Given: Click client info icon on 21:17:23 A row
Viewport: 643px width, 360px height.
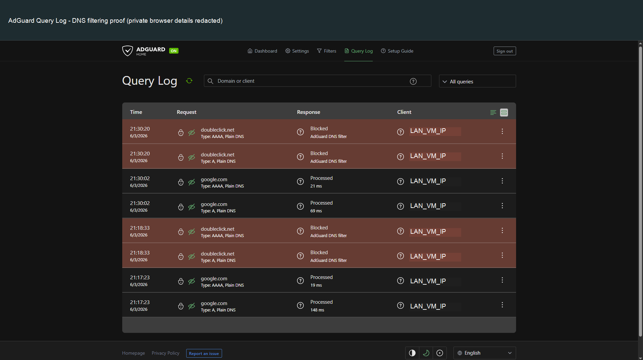Looking at the screenshot, I should point(401,305).
